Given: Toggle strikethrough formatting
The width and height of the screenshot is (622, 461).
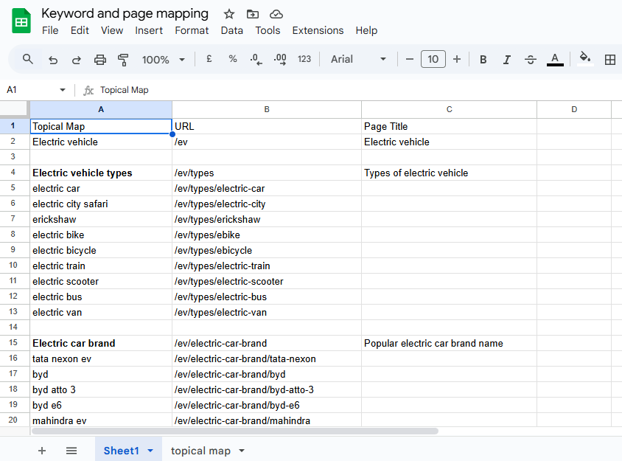Looking at the screenshot, I should click(531, 59).
